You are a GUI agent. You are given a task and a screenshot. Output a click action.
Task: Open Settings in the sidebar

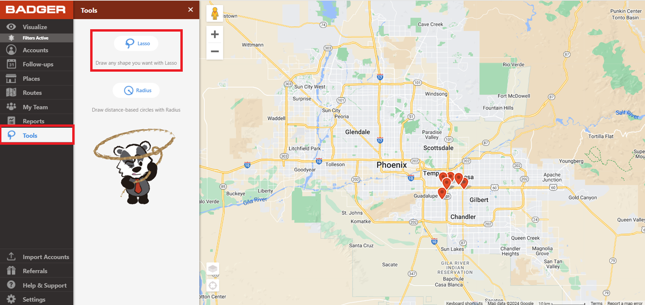coord(36,299)
